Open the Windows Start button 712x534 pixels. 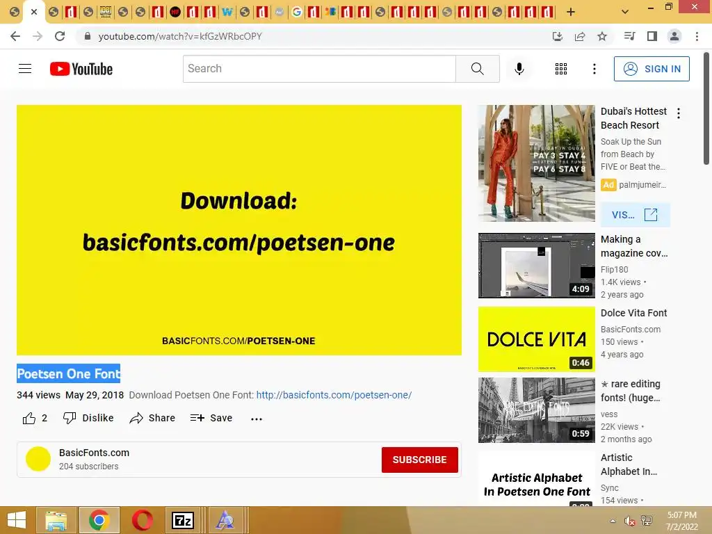(x=17, y=520)
